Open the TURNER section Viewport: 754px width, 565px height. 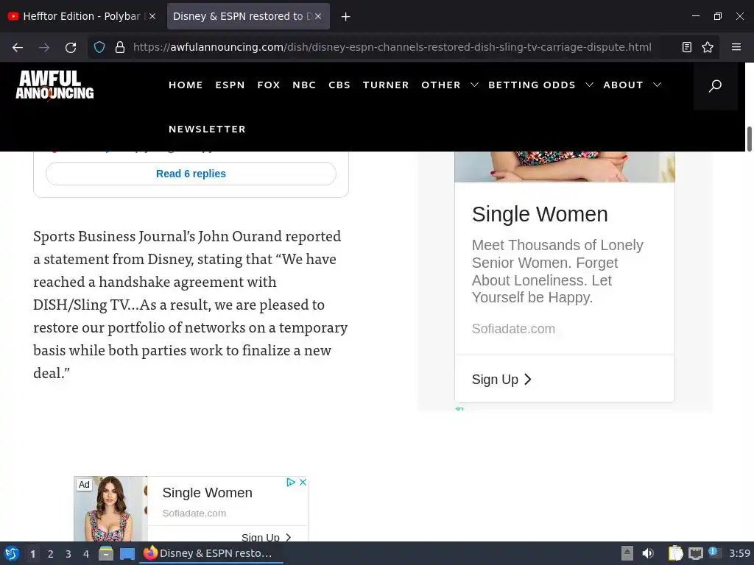[386, 85]
